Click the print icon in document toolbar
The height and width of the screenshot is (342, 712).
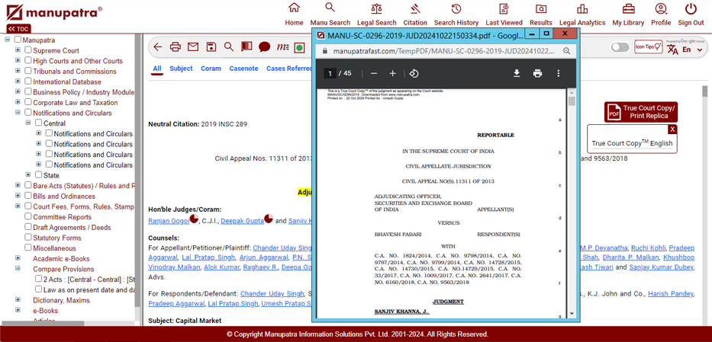click(x=175, y=47)
